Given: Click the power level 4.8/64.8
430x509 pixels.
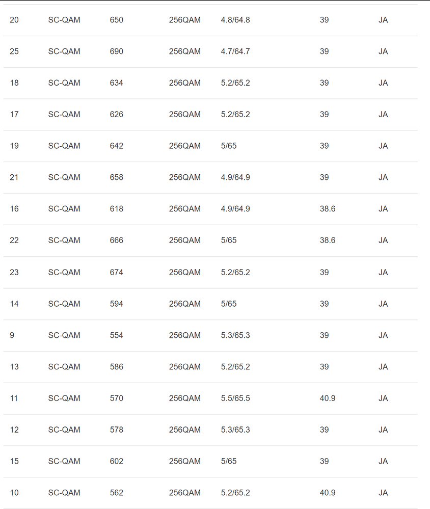Looking at the screenshot, I should tap(235, 20).
